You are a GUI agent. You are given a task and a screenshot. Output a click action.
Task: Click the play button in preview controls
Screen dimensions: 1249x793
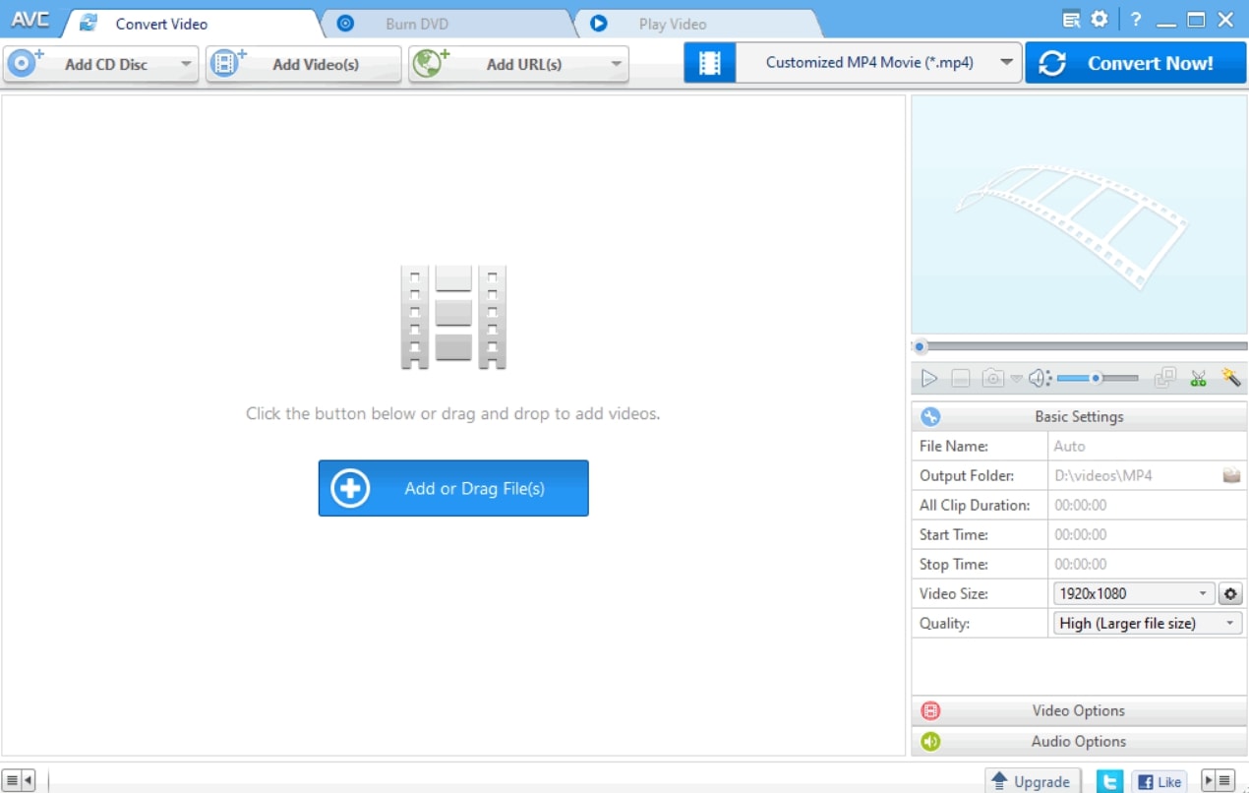(928, 378)
